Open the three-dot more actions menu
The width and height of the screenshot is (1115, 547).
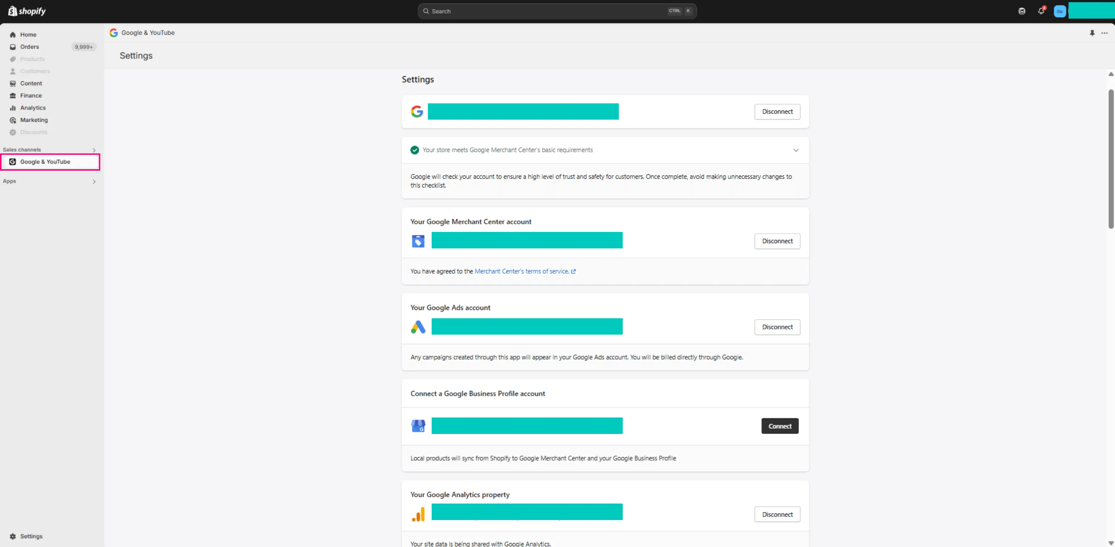tap(1104, 33)
